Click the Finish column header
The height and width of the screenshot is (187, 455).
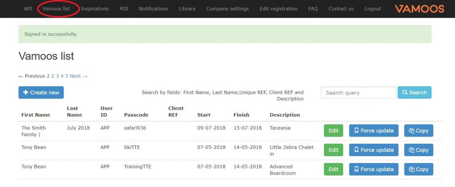[241, 115]
